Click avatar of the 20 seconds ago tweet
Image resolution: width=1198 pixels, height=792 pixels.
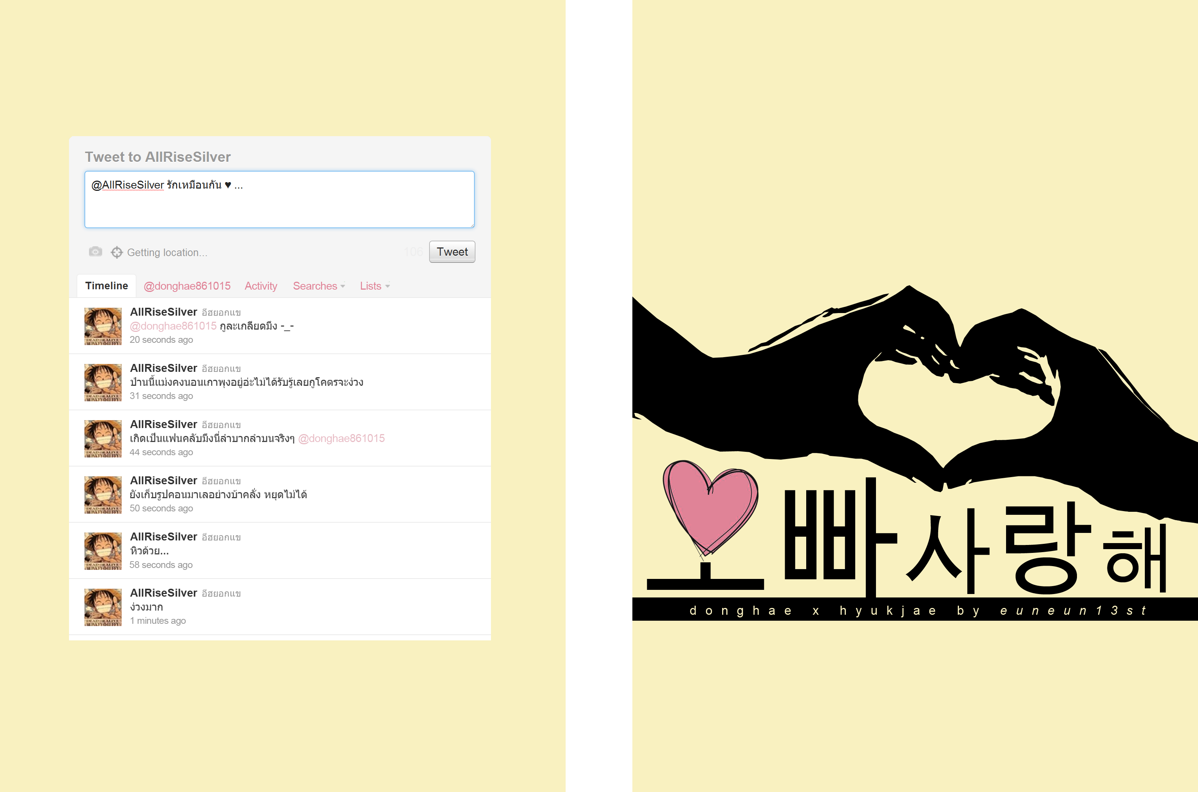tap(103, 326)
